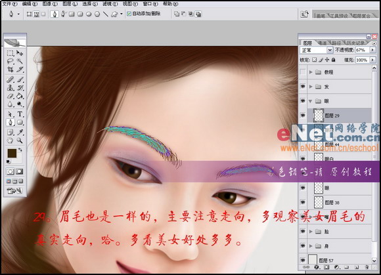Select the Notes tool
This screenshot has width=381, height=275.
[11, 133]
